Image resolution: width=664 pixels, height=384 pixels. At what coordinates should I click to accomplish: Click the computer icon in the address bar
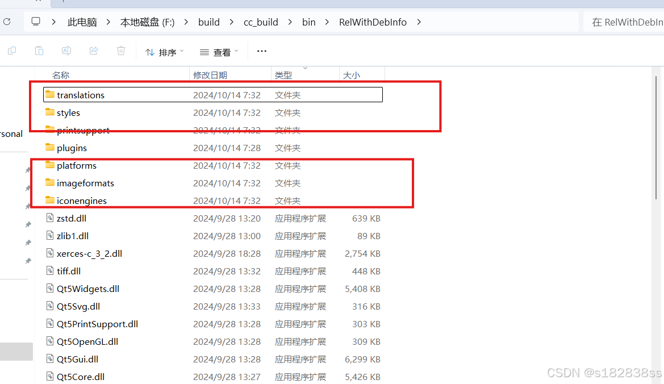(x=35, y=21)
